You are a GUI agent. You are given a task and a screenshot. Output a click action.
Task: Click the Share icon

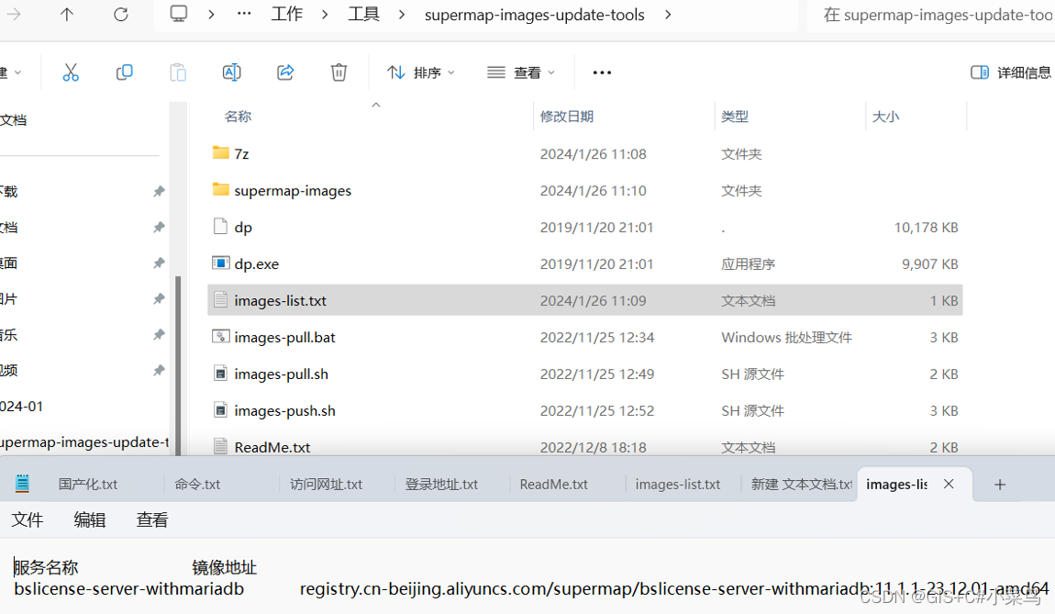coord(285,72)
